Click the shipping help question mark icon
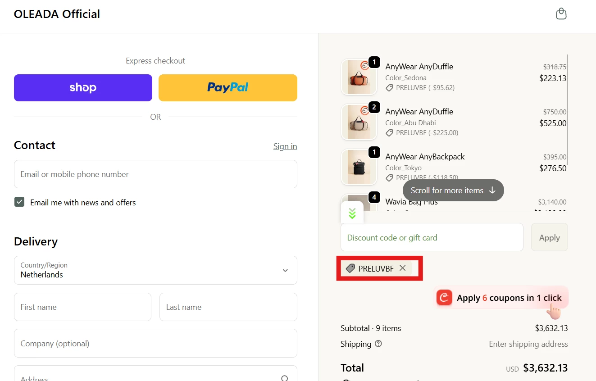596x381 pixels. pyautogui.click(x=378, y=344)
